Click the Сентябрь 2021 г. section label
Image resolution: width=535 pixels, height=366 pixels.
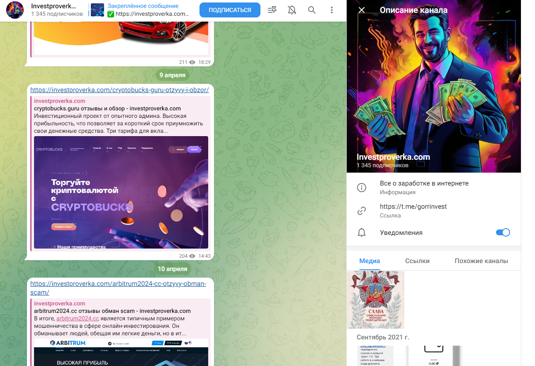pyautogui.click(x=383, y=337)
